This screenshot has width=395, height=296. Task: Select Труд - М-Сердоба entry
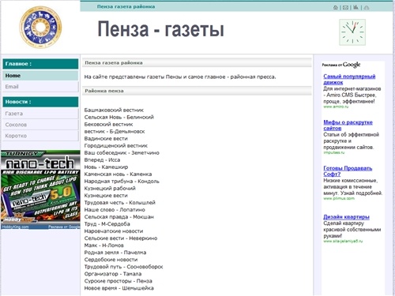click(107, 224)
